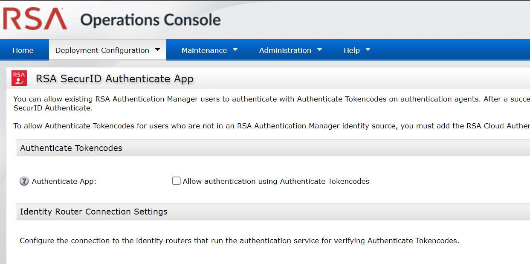The image size is (530, 264).
Task: Click the RSA SecurID Authenticate App page heading
Action: coord(114,78)
